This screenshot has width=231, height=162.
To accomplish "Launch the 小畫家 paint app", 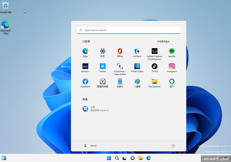I will [137, 83].
